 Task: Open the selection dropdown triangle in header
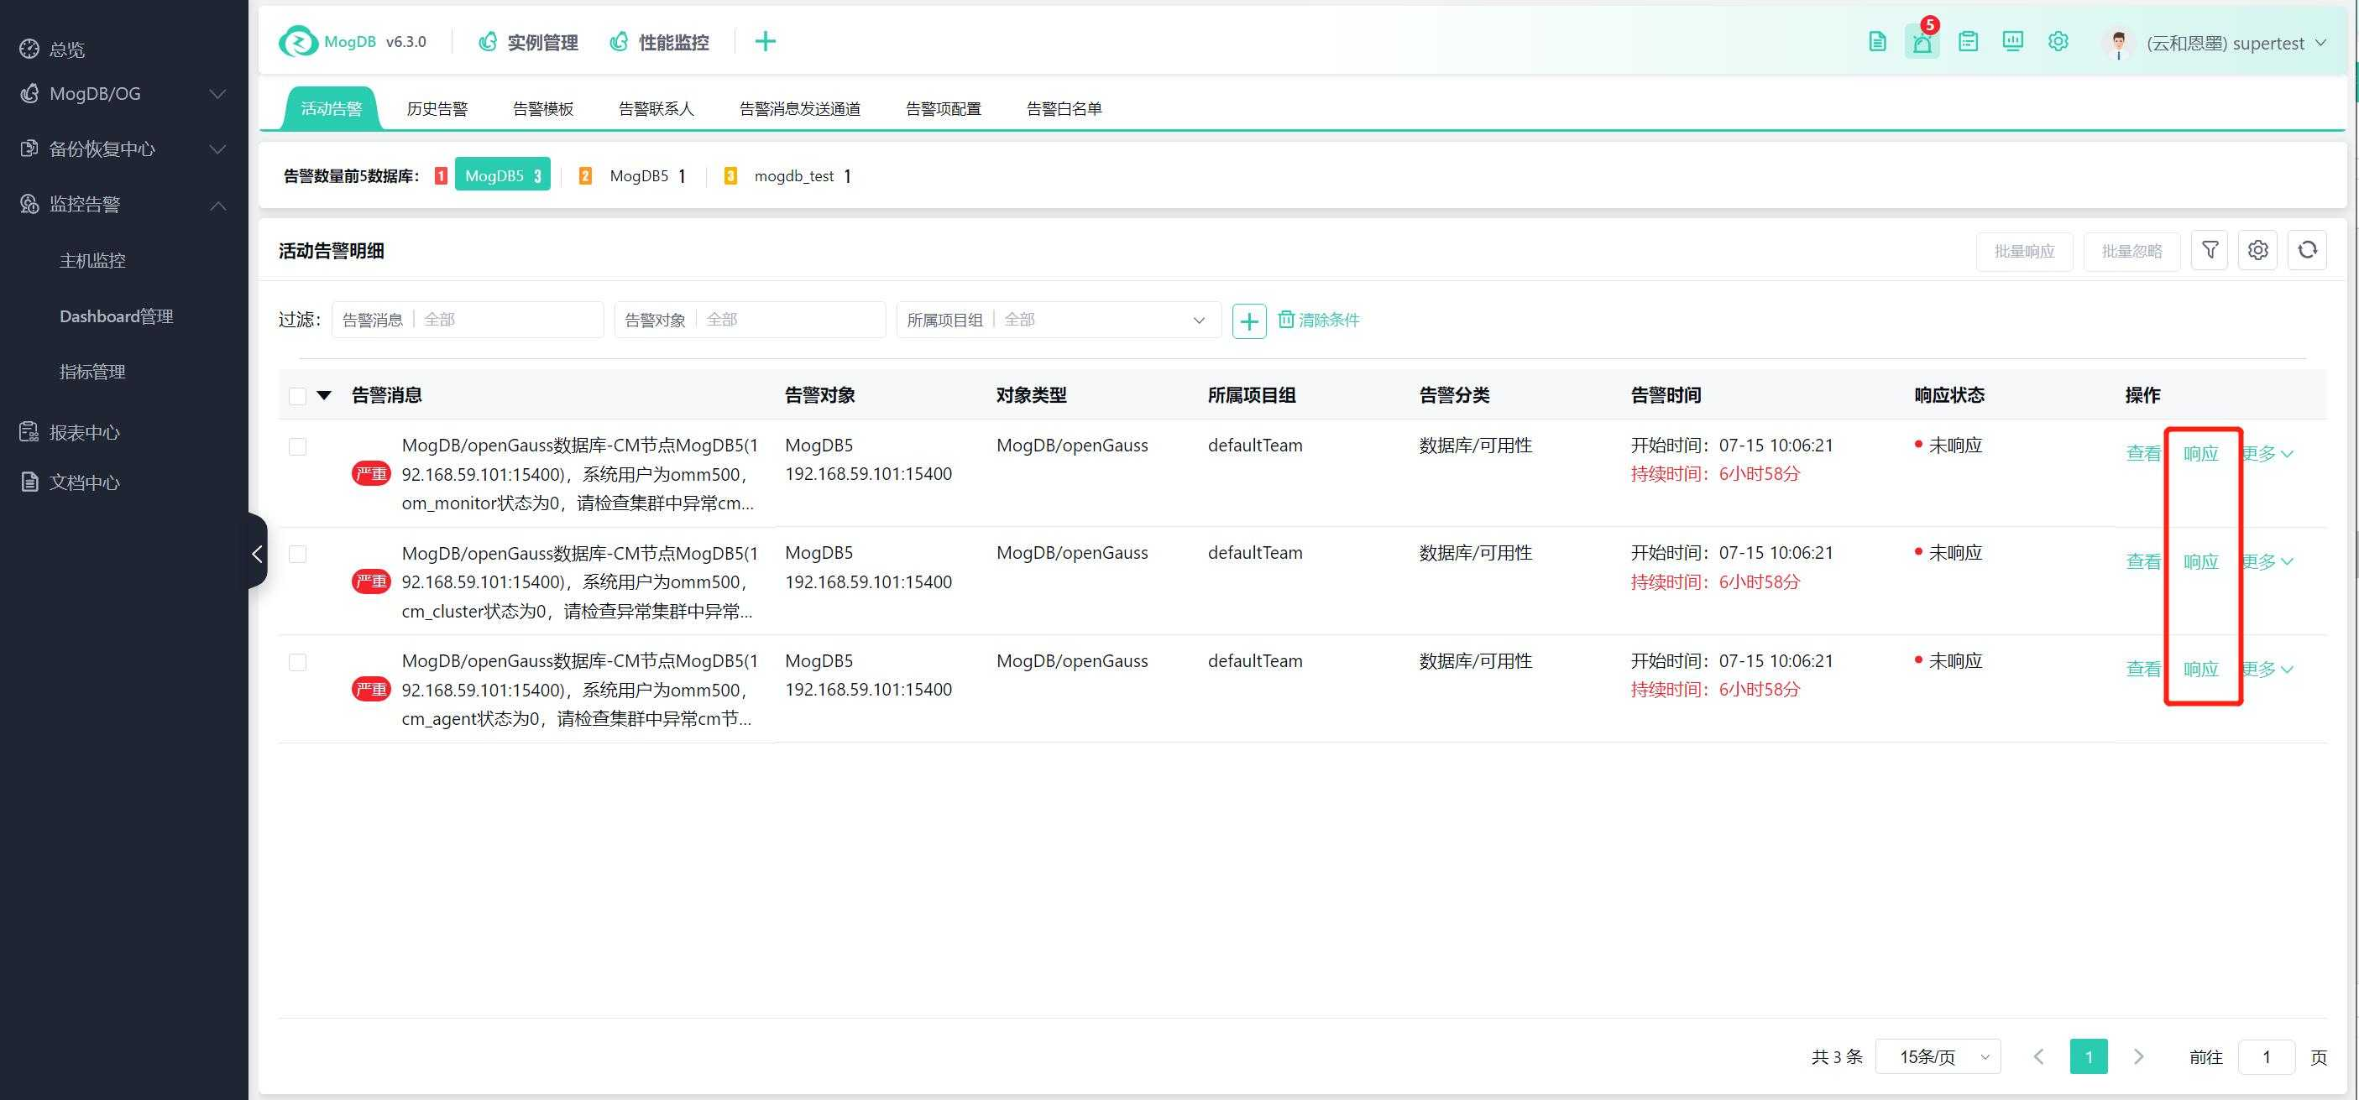[x=324, y=395]
